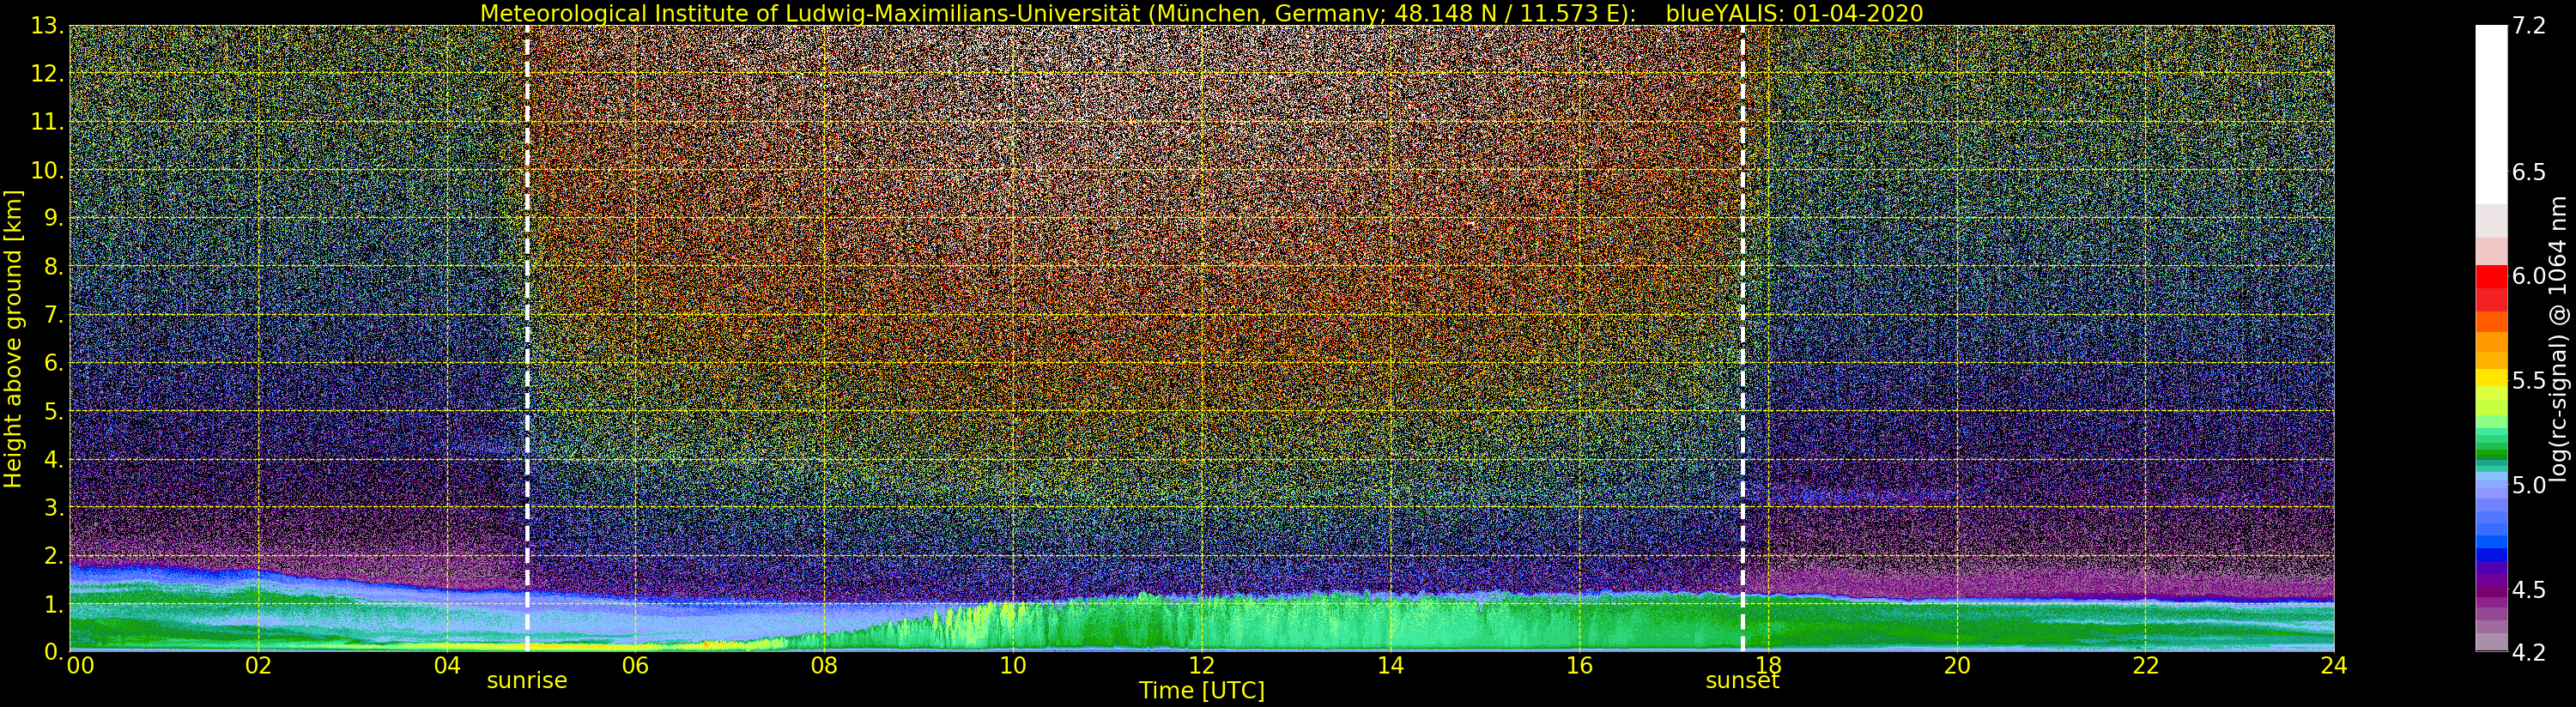Click the 1. km height tick label
The height and width of the screenshot is (707, 2576).
[x=53, y=605]
